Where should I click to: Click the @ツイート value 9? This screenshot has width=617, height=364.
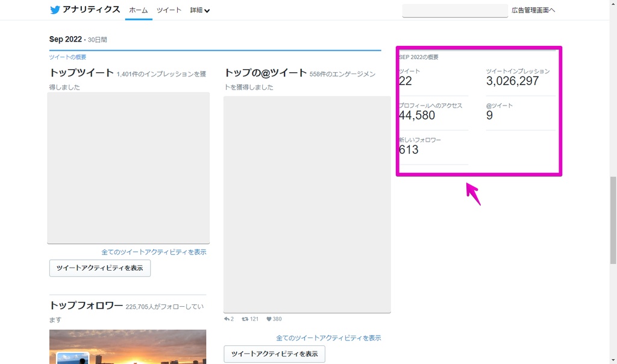[489, 115]
